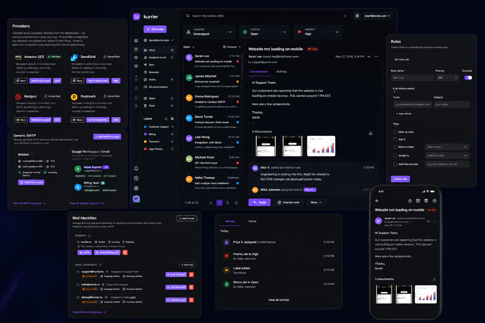Filter by Billing label
The width and height of the screenshot is (485, 323).
click(159, 134)
